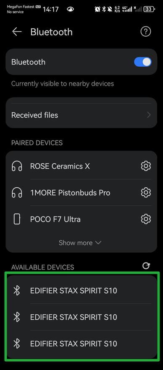Open Bluetooth help question mark icon
This screenshot has width=163, height=370.
click(x=146, y=31)
